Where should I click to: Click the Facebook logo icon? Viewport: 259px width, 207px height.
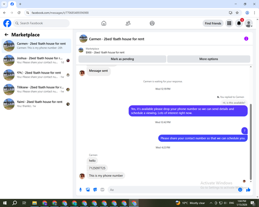click(7, 23)
